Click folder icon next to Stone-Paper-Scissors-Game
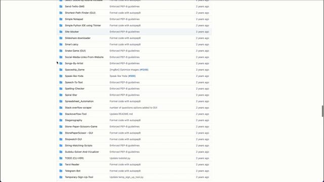 coord(61,126)
